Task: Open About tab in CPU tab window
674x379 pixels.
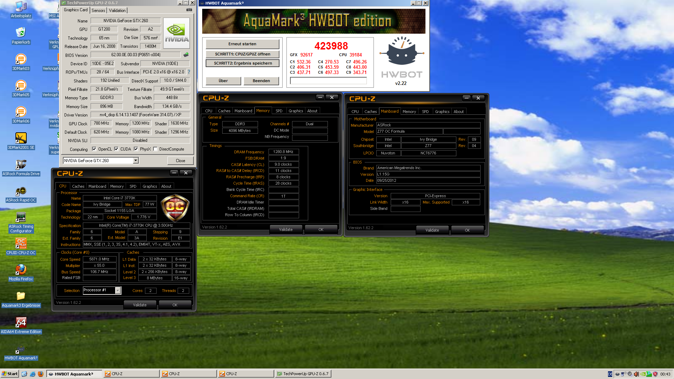Action: click(x=166, y=186)
